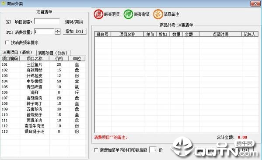Click the 项目搜索 input field
The image size is (262, 160).
47,21
